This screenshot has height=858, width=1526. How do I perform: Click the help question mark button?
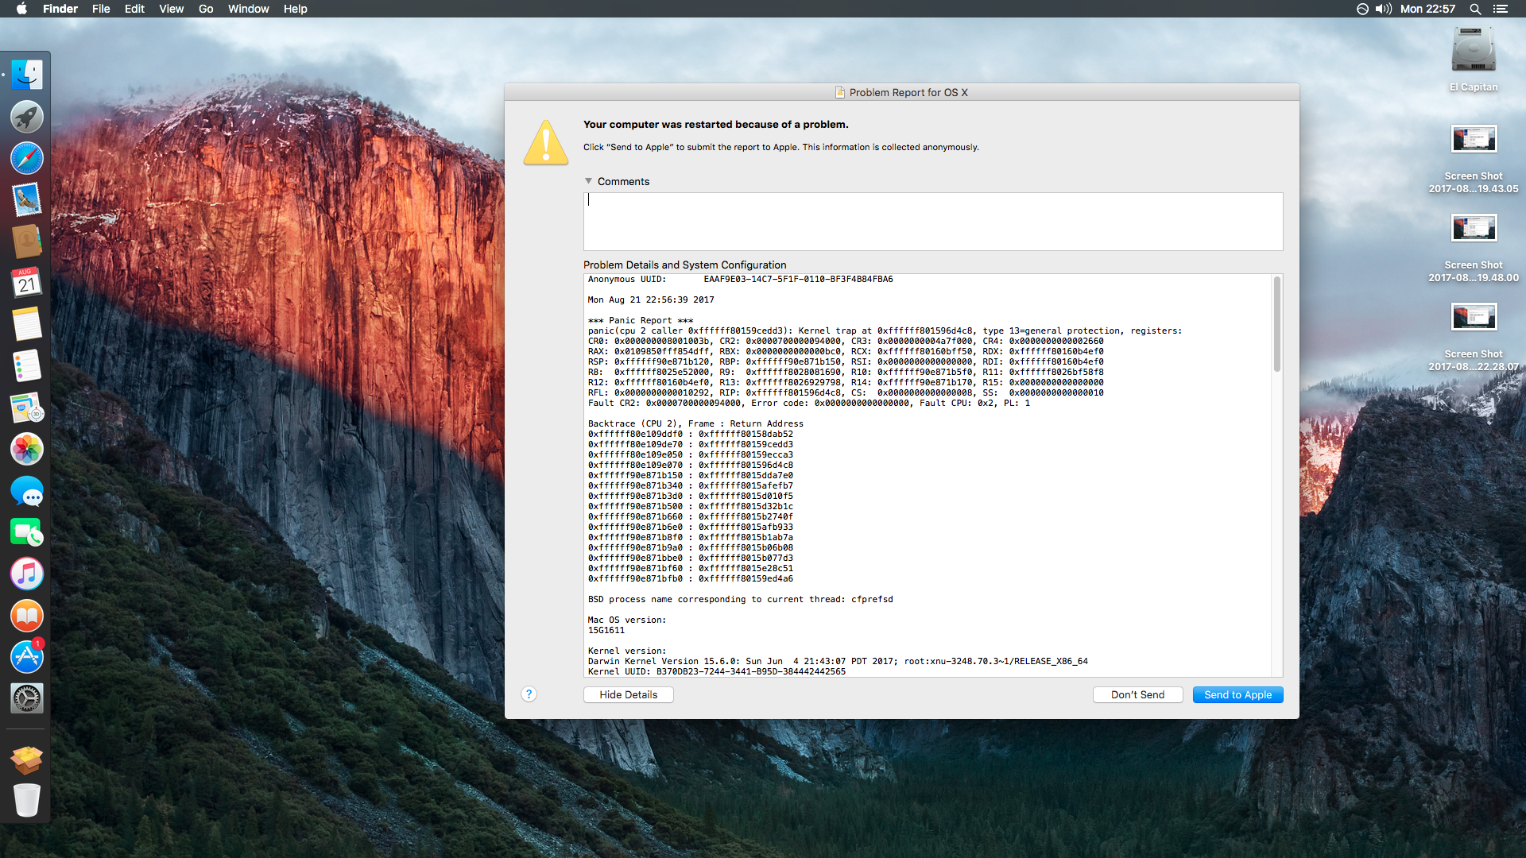click(x=529, y=694)
